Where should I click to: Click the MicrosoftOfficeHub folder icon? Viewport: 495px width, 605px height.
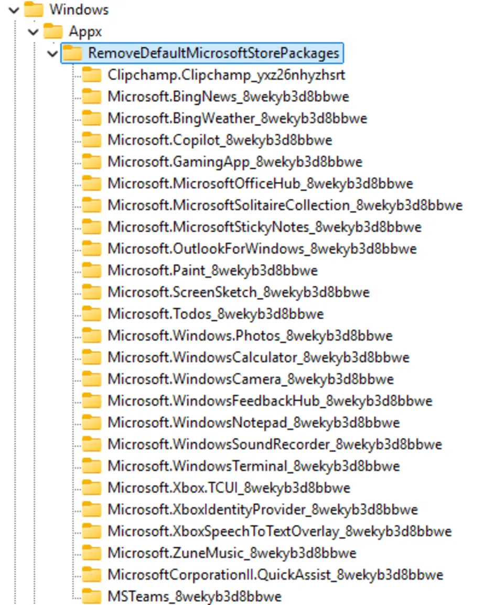coord(91,183)
